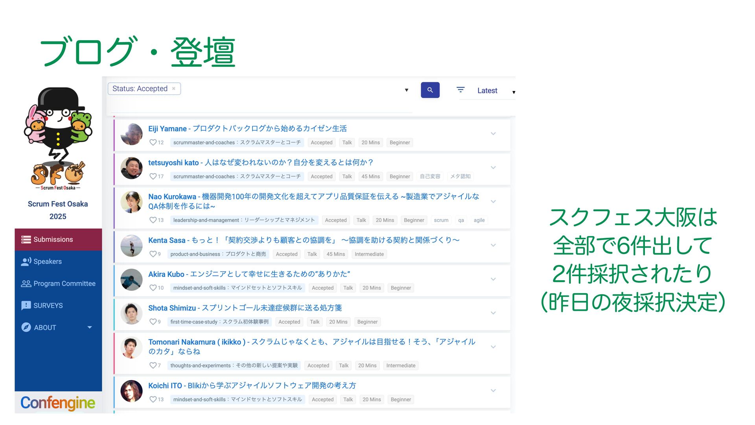The width and height of the screenshot is (755, 425).
Task: Click the thoughts-and-experiments track tag
Action: point(234,365)
